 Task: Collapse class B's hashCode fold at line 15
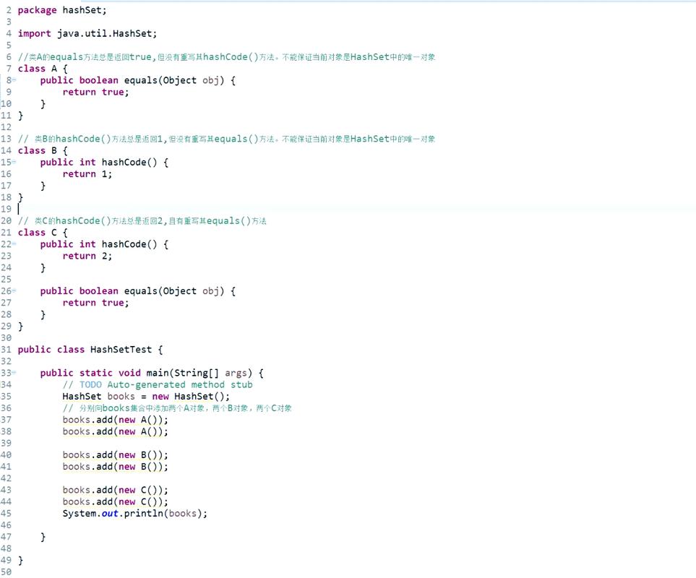pyautogui.click(x=14, y=163)
